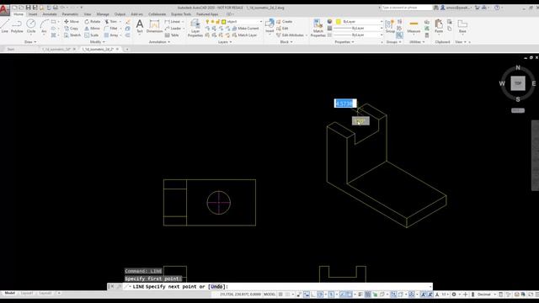539x303 pixels.
Task: Click the Measure tool
Action: 414,26
